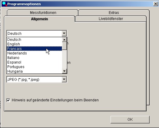Viewport: 159px width, 128px height.
Task: Collapse the Deutsch language dropdown arrow
Action: [64, 33]
